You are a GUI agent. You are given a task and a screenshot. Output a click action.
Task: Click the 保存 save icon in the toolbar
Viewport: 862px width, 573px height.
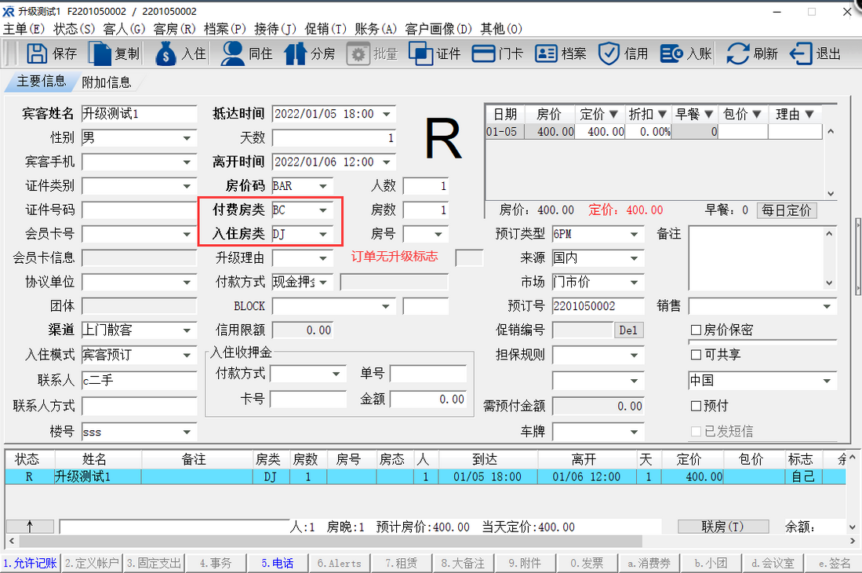coord(37,53)
